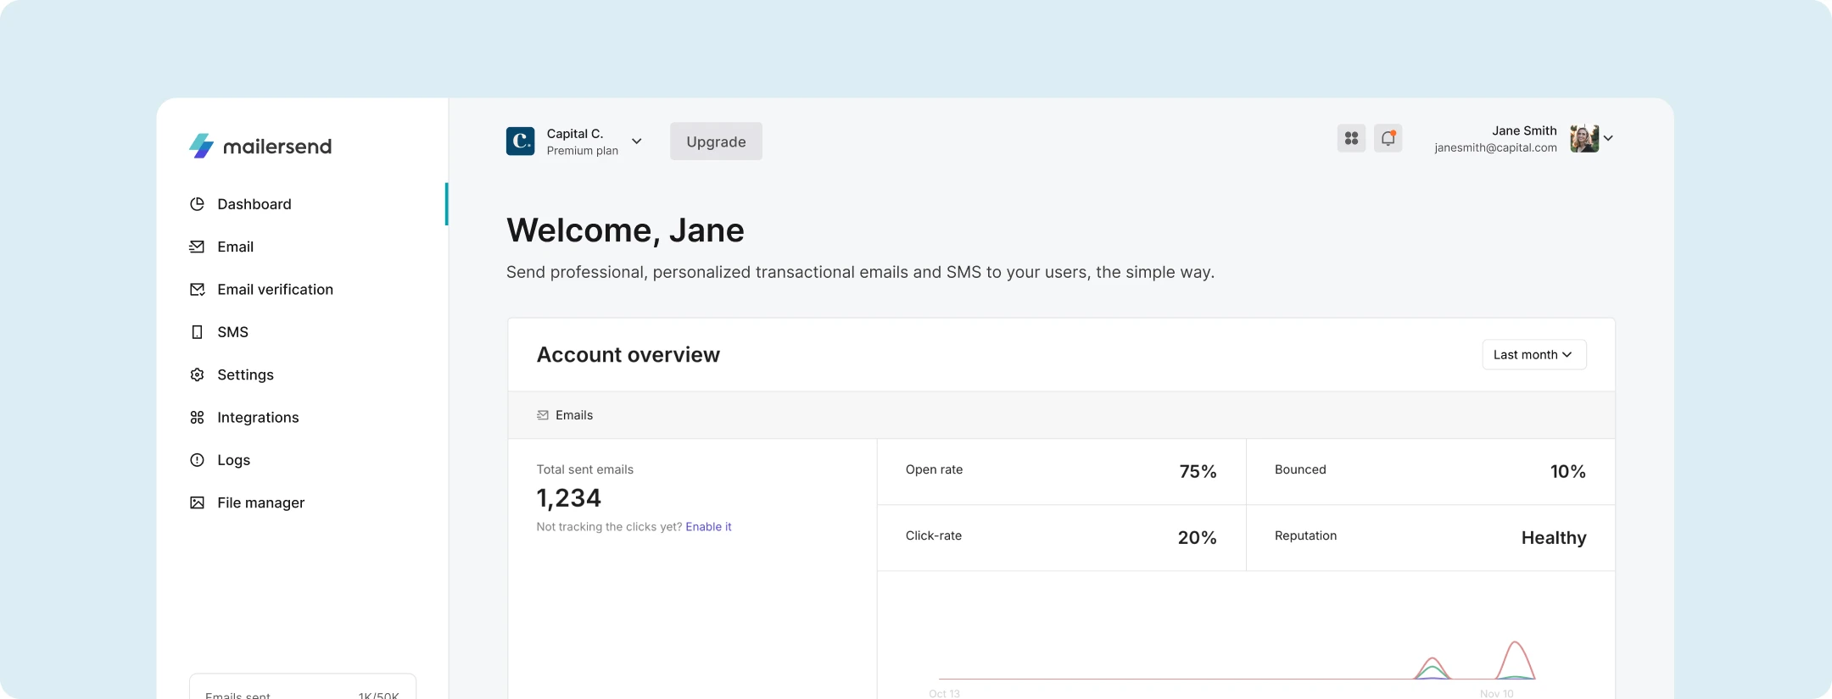Click the envelope icon beside Emails heading
1832x699 pixels.
(x=543, y=415)
